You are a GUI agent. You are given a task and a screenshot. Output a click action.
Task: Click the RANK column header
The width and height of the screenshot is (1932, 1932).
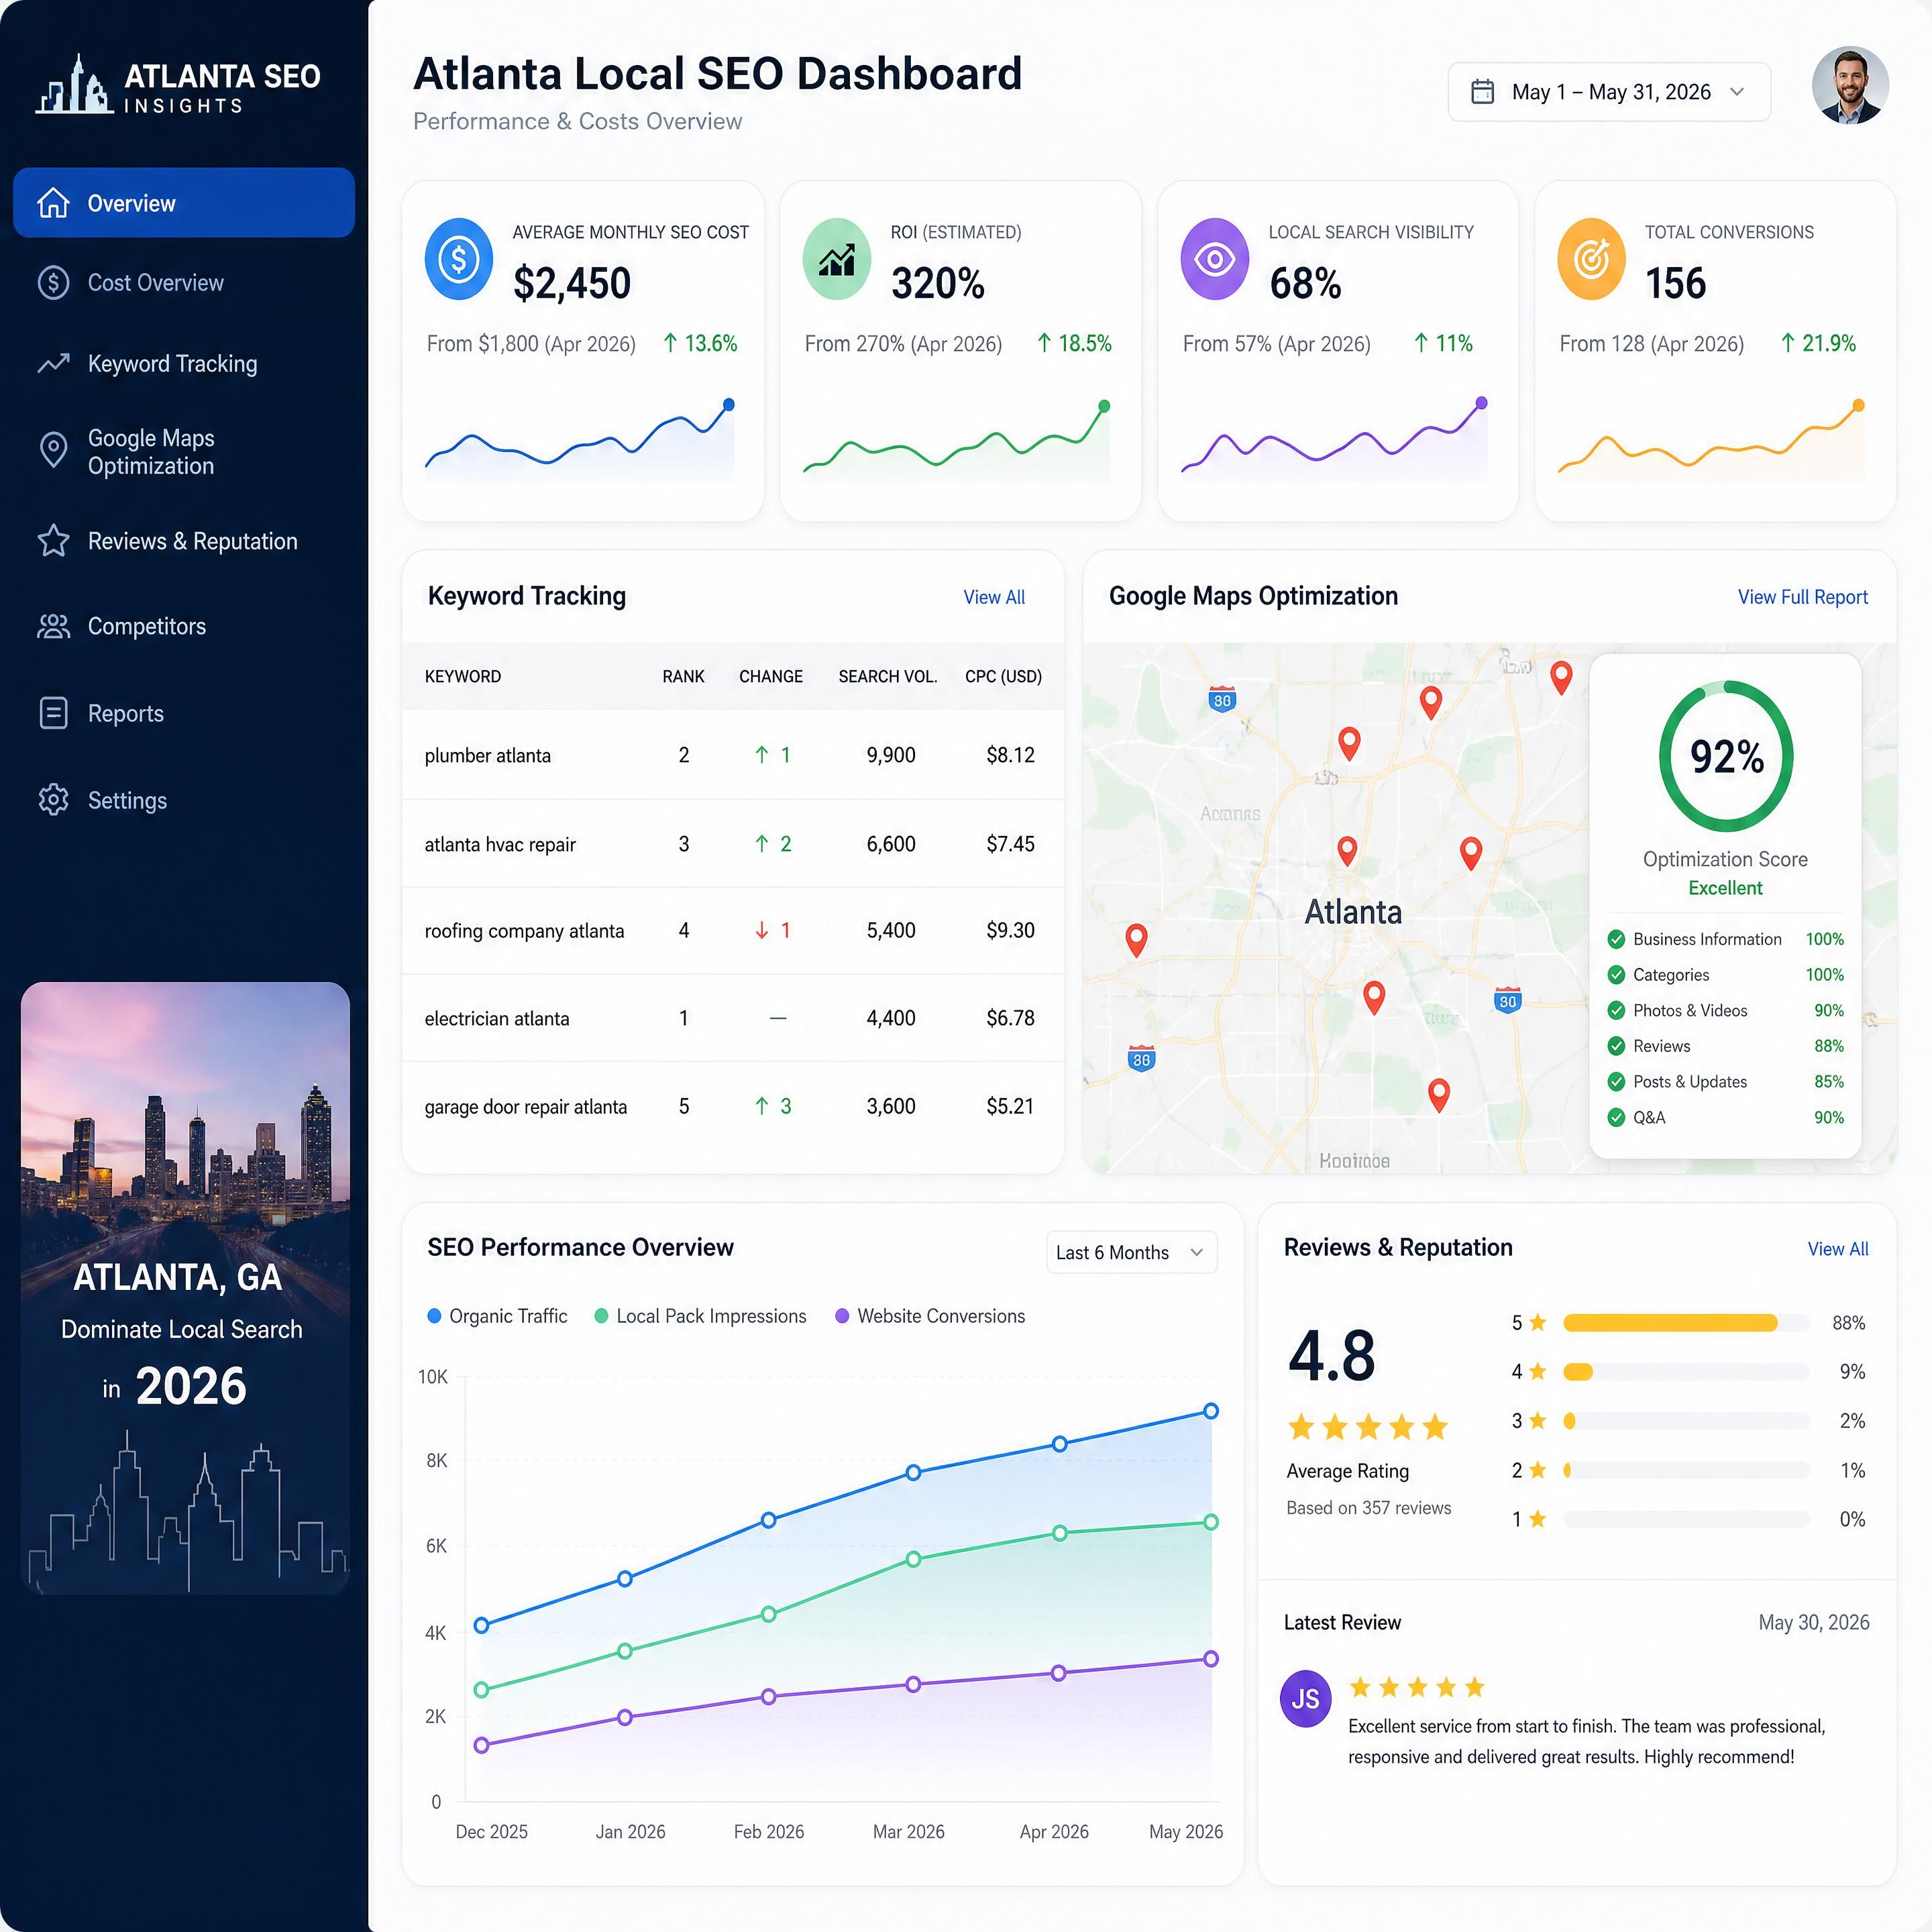(683, 676)
